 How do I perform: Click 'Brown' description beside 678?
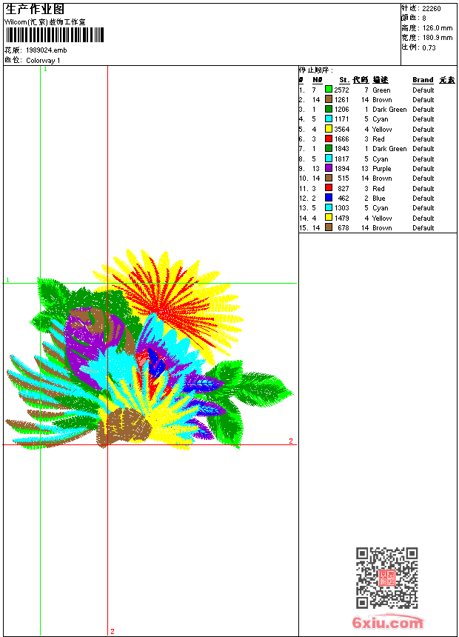click(x=382, y=228)
